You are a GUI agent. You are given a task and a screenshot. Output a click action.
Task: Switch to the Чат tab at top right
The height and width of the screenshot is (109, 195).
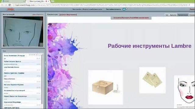(x=167, y=15)
